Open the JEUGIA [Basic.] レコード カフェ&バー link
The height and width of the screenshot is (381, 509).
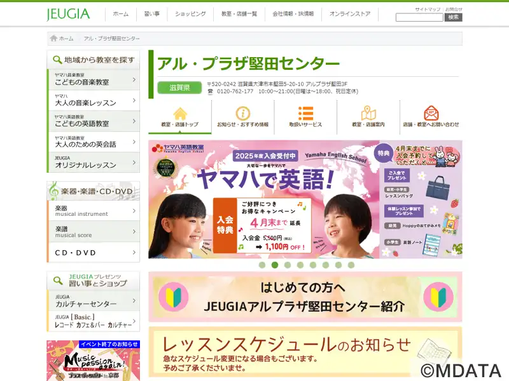point(94,321)
